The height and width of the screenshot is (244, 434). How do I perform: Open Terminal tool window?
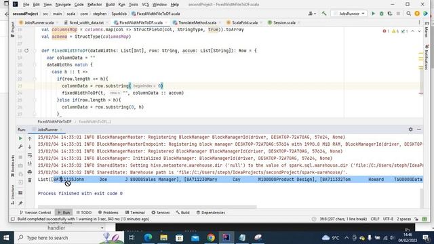pos(135,212)
